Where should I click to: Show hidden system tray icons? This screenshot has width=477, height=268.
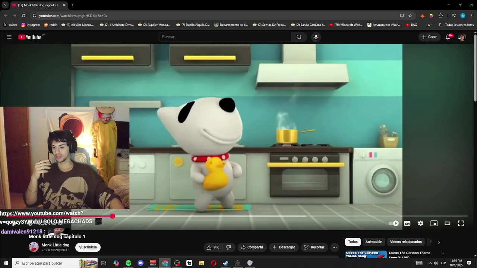pos(430,263)
